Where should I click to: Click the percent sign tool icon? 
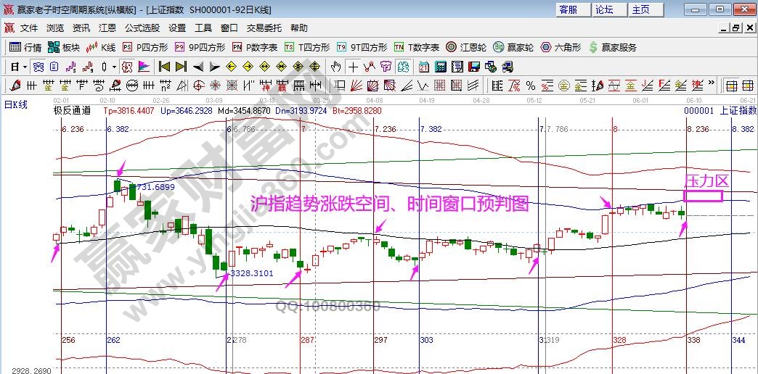tap(531, 86)
